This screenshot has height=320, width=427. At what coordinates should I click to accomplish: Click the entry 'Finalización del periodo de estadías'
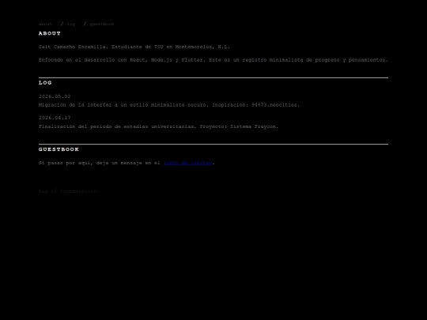click(158, 126)
